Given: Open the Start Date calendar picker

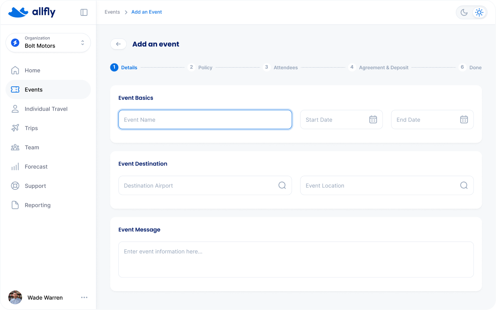Looking at the screenshot, I should point(373,119).
